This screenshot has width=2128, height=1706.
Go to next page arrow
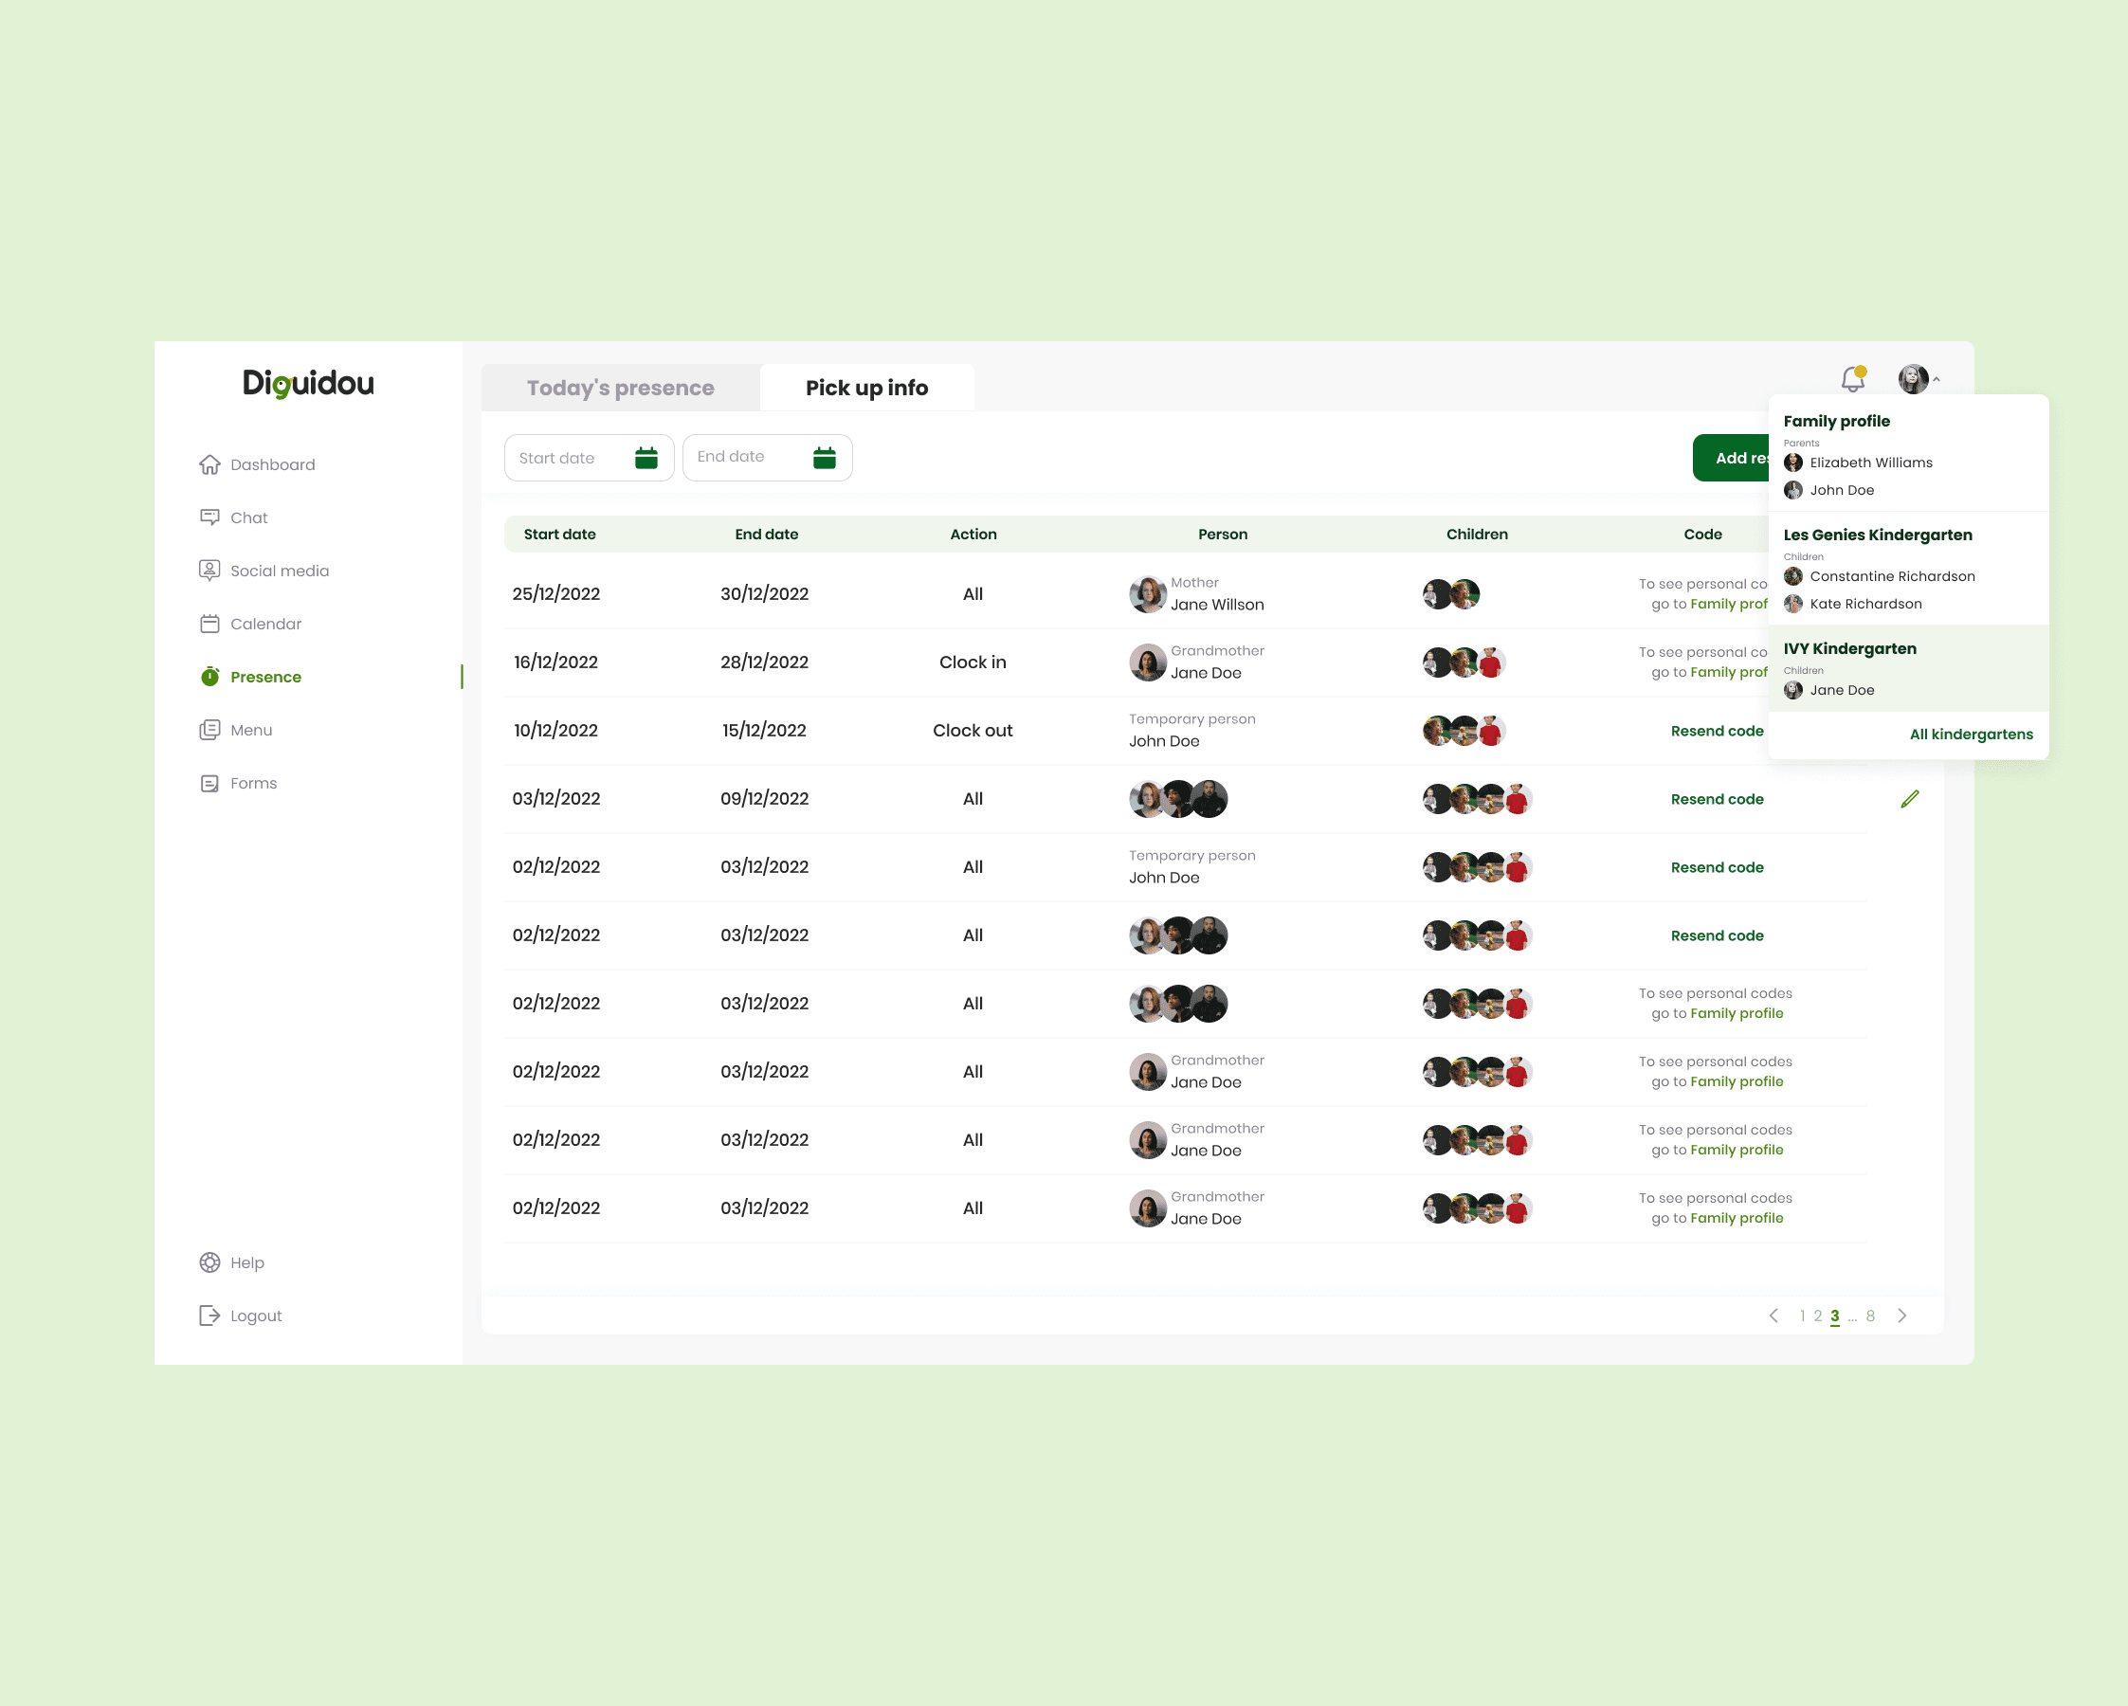click(1902, 1316)
